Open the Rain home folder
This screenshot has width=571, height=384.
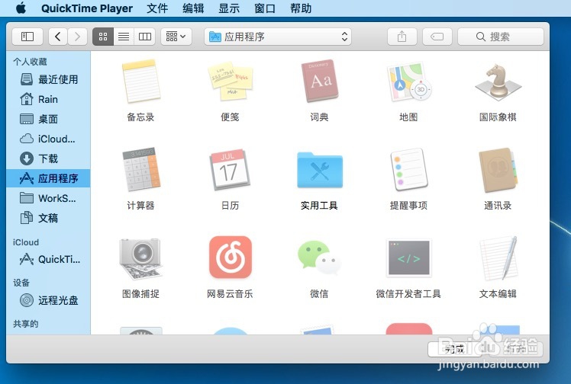[x=48, y=99]
